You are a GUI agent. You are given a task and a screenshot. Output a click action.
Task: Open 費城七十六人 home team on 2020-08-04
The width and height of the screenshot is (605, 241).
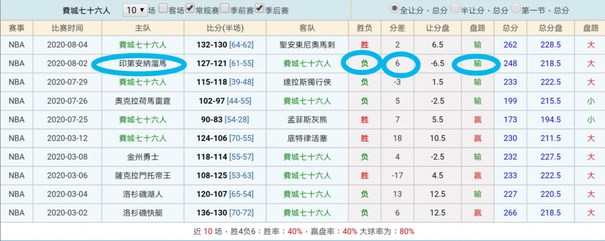[x=143, y=45]
